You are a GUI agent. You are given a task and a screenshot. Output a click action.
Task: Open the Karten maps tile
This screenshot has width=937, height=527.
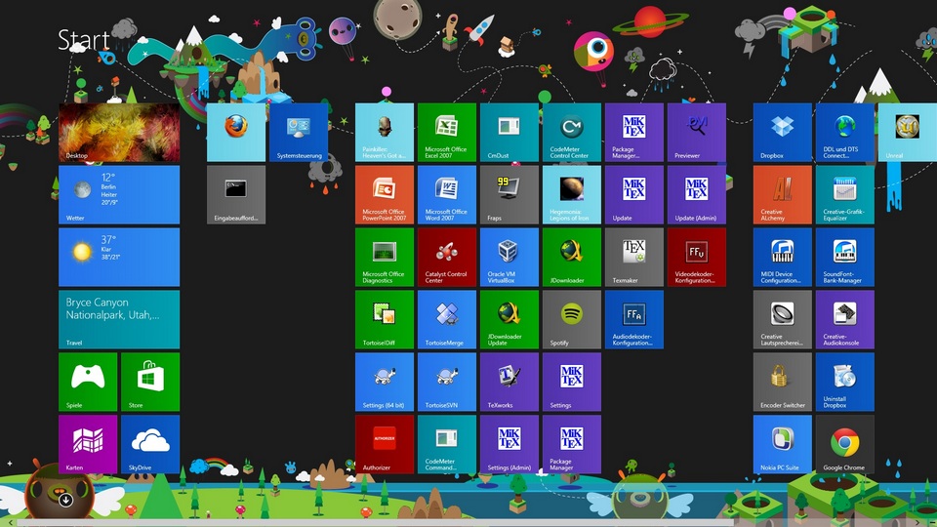[x=88, y=444]
